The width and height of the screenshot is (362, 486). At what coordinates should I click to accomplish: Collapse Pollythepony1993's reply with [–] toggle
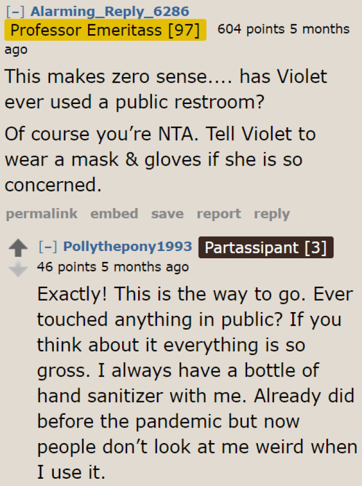[49, 247]
